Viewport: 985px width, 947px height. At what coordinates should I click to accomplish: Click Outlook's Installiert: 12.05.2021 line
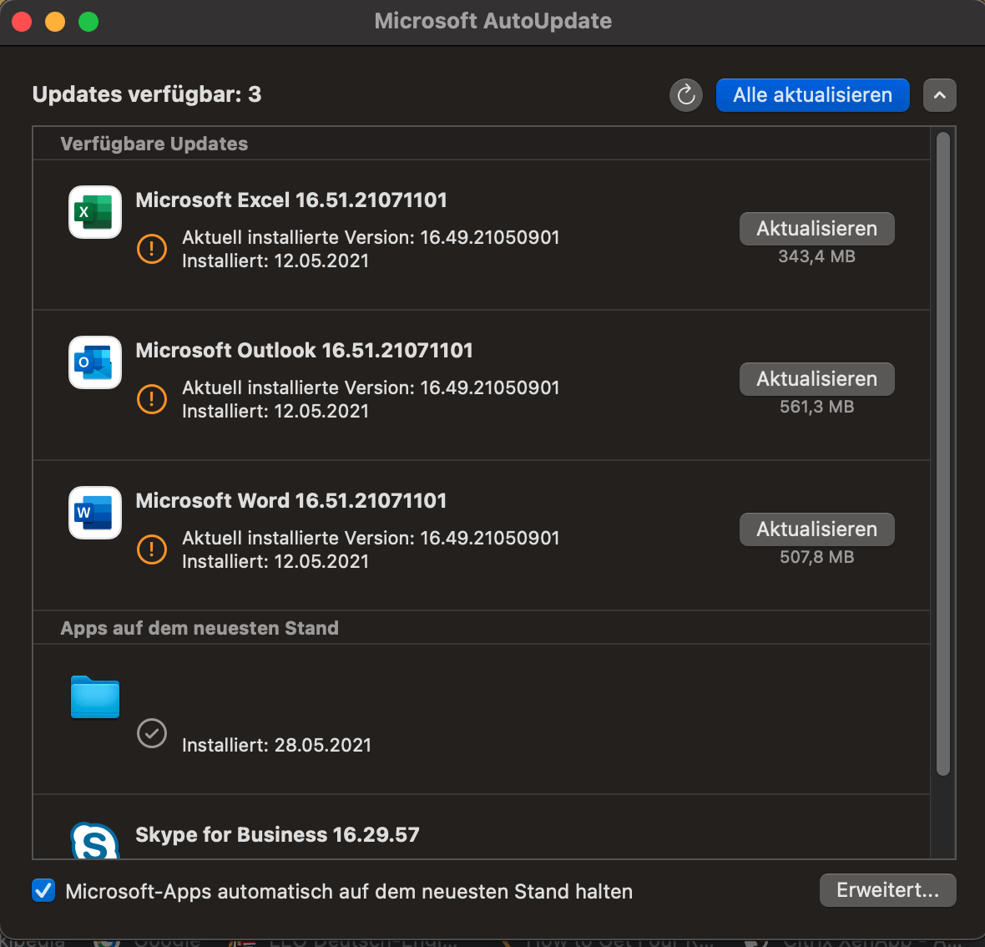tap(275, 411)
